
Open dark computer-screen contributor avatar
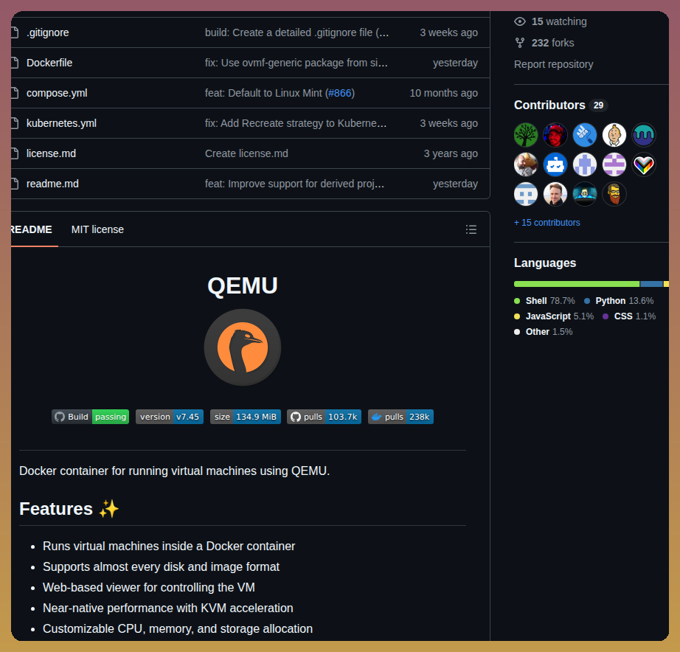point(585,194)
